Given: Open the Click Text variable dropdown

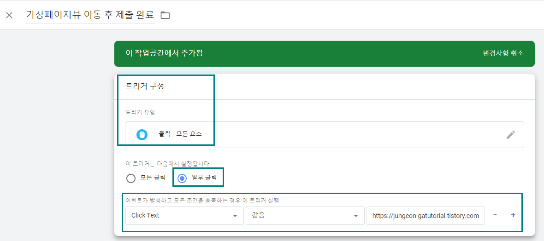Looking at the screenshot, I should (184, 215).
